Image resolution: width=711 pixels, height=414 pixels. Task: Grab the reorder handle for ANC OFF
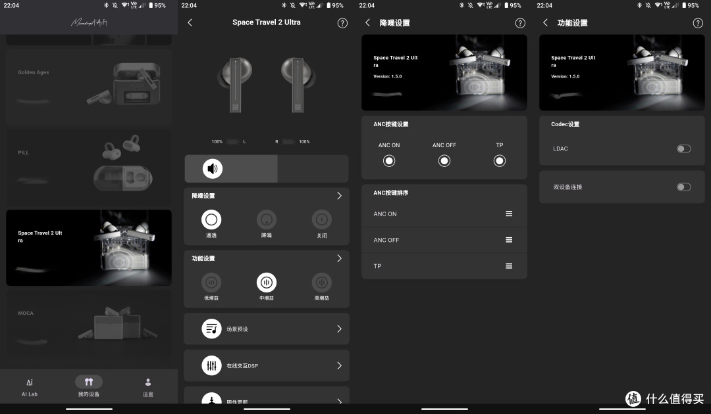[509, 240]
